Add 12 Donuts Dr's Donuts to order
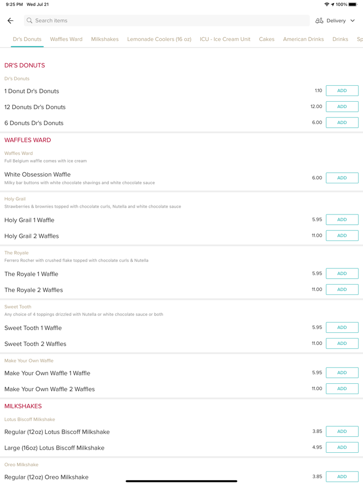This screenshot has width=363, height=485. [x=342, y=106]
